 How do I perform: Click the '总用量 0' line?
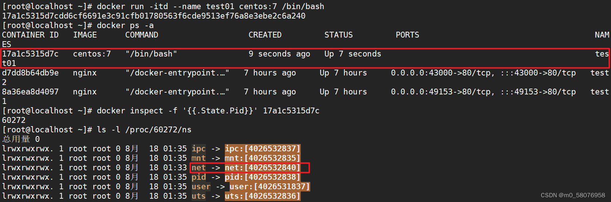click(x=21, y=139)
